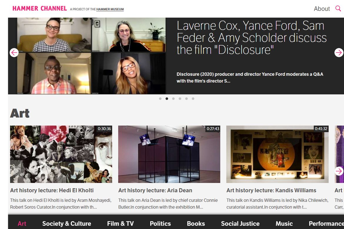Switch to the Performance tab

click(326, 223)
